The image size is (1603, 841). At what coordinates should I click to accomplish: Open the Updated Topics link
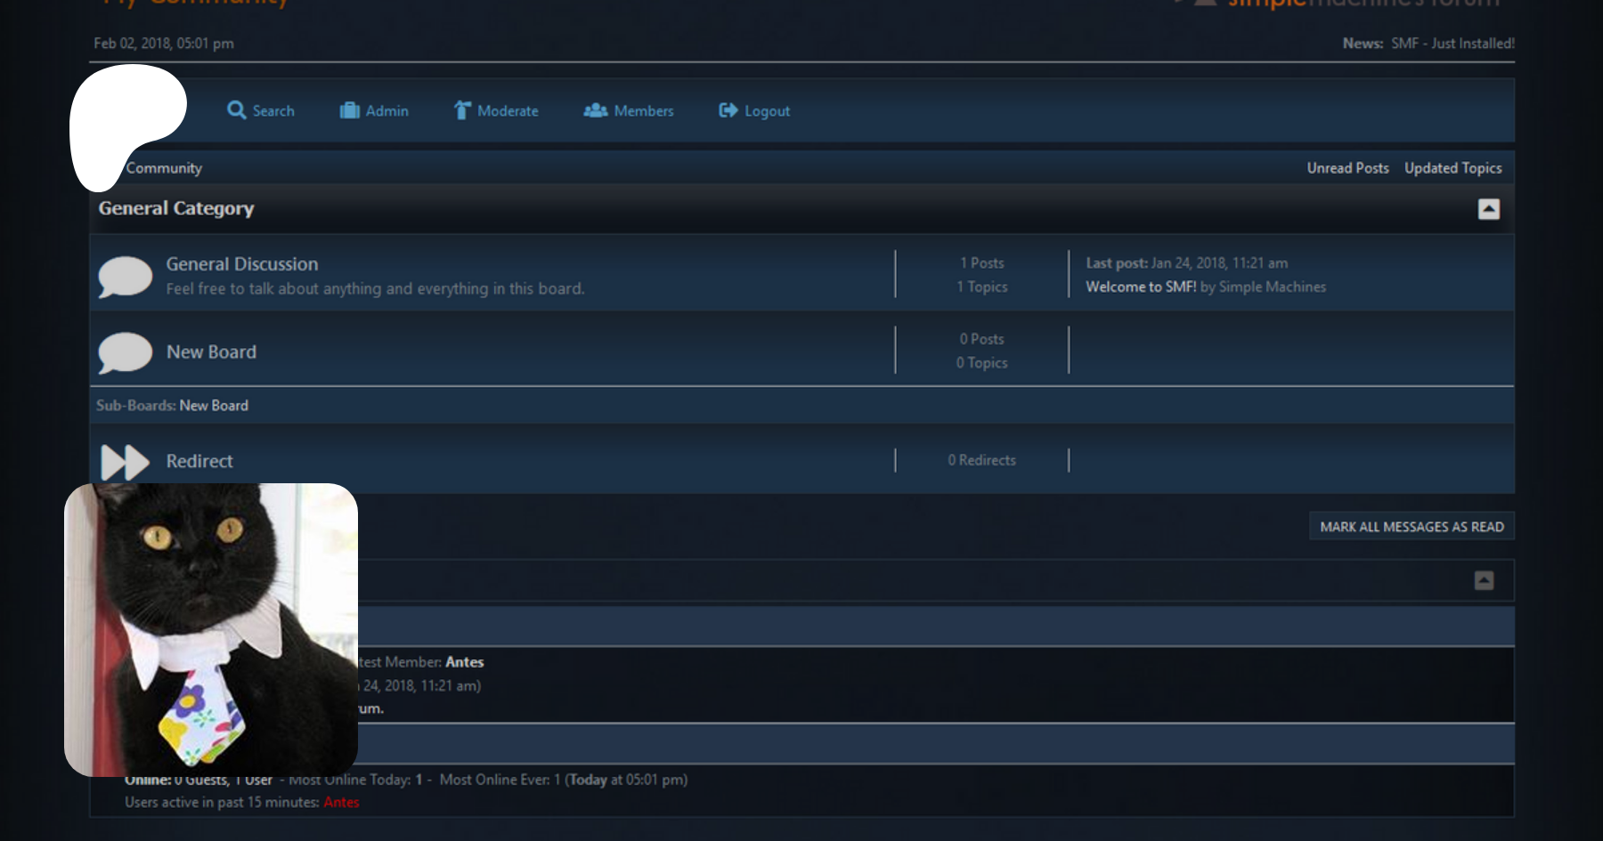[x=1452, y=168]
